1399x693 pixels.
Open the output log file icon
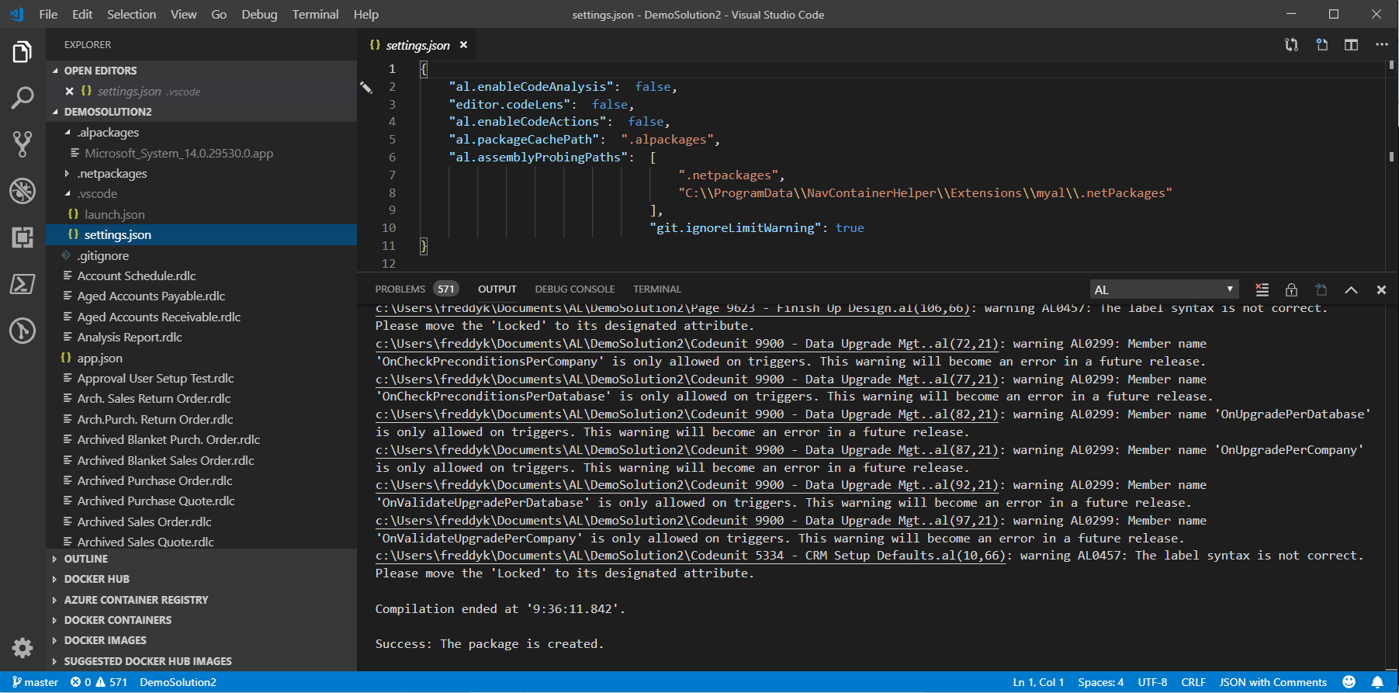coord(1321,289)
